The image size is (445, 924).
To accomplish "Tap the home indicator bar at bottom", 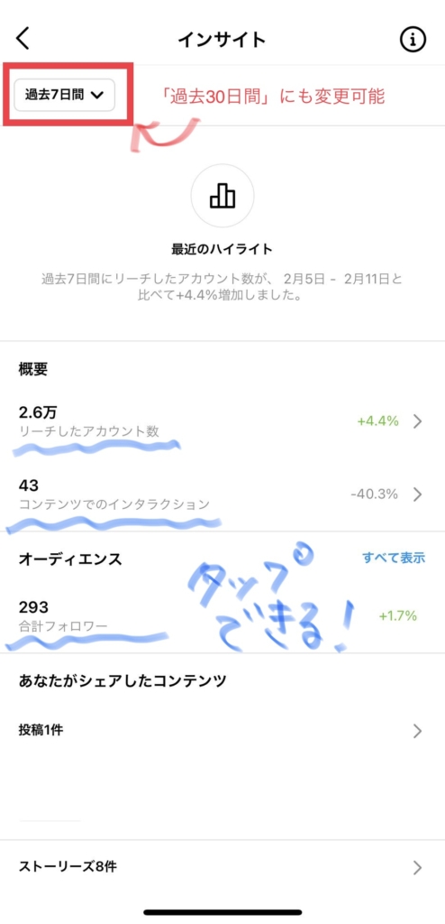I will click(x=222, y=912).
